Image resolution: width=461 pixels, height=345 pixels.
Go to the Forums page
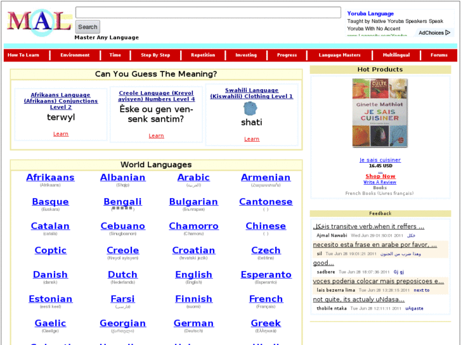coord(439,55)
